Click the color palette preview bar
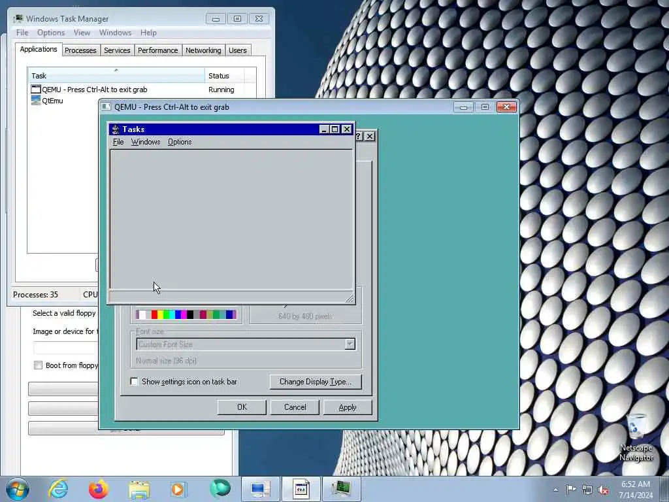 pos(186,314)
